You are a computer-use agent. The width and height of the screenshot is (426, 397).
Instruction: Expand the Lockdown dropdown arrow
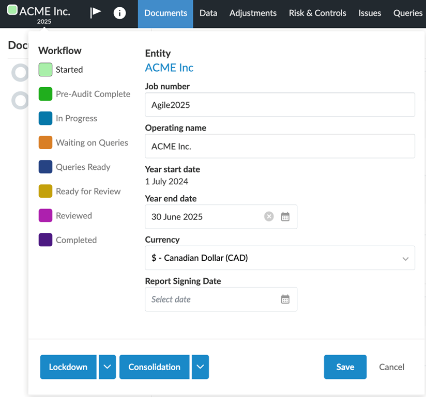tap(108, 367)
